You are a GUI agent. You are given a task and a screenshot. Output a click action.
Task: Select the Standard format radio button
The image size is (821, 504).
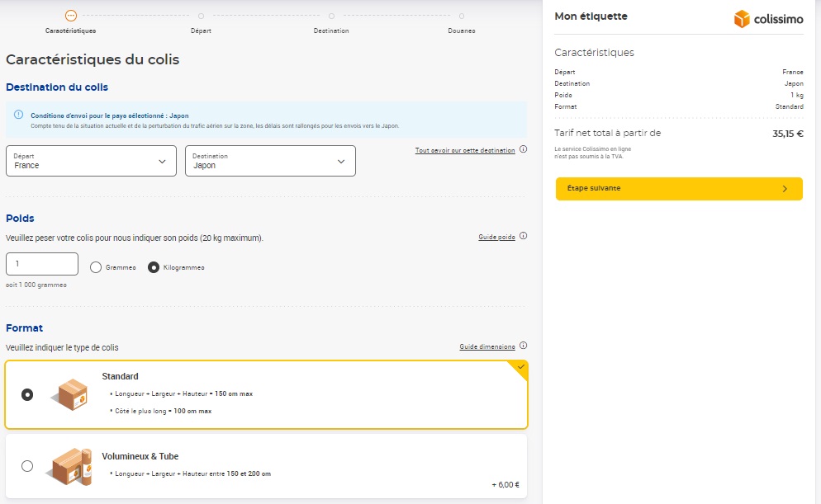(x=27, y=395)
